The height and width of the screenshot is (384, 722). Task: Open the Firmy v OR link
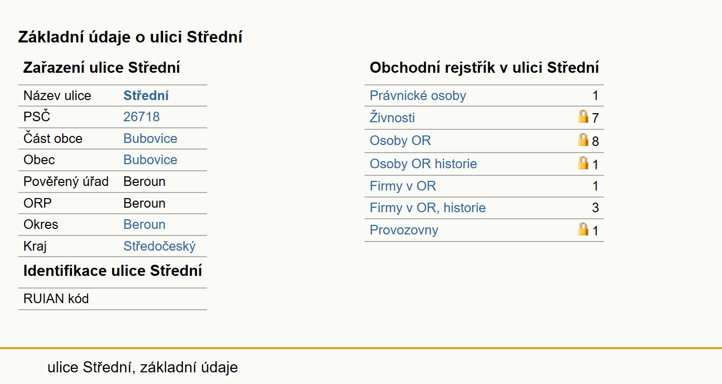tap(403, 186)
